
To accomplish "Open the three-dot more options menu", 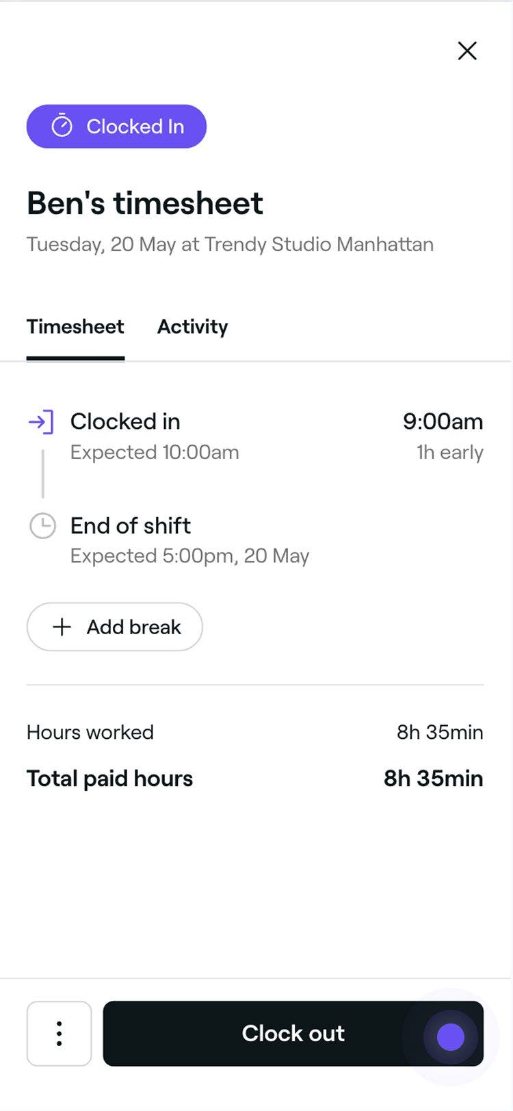I will coord(60,1033).
